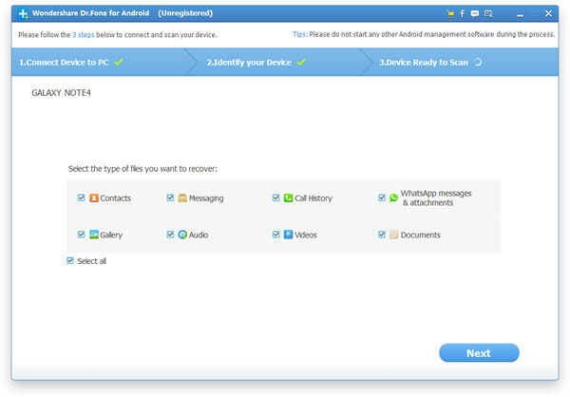The width and height of the screenshot is (570, 397).
Task: Click the blue Videos icon
Action: (288, 235)
